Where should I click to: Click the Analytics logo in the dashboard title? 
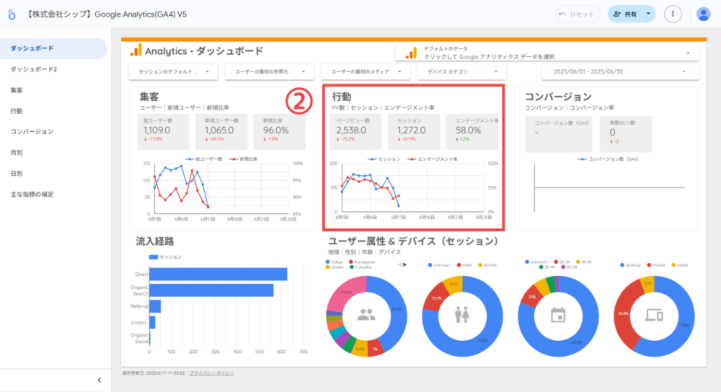(136, 50)
